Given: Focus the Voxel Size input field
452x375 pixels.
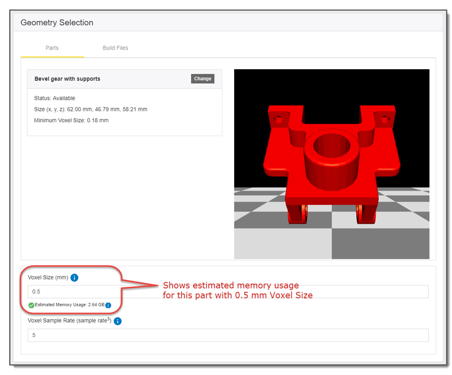Looking at the screenshot, I should 228,291.
